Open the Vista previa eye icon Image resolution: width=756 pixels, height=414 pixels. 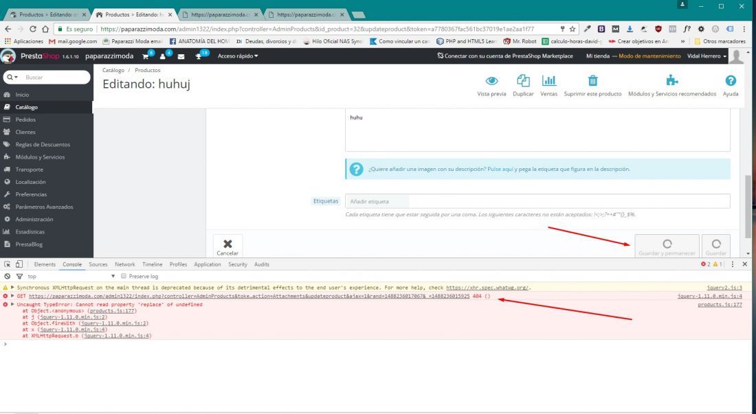tap(491, 80)
